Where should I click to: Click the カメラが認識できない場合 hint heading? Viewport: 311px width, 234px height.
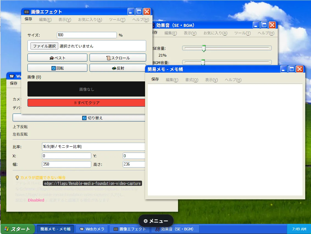click(43, 177)
